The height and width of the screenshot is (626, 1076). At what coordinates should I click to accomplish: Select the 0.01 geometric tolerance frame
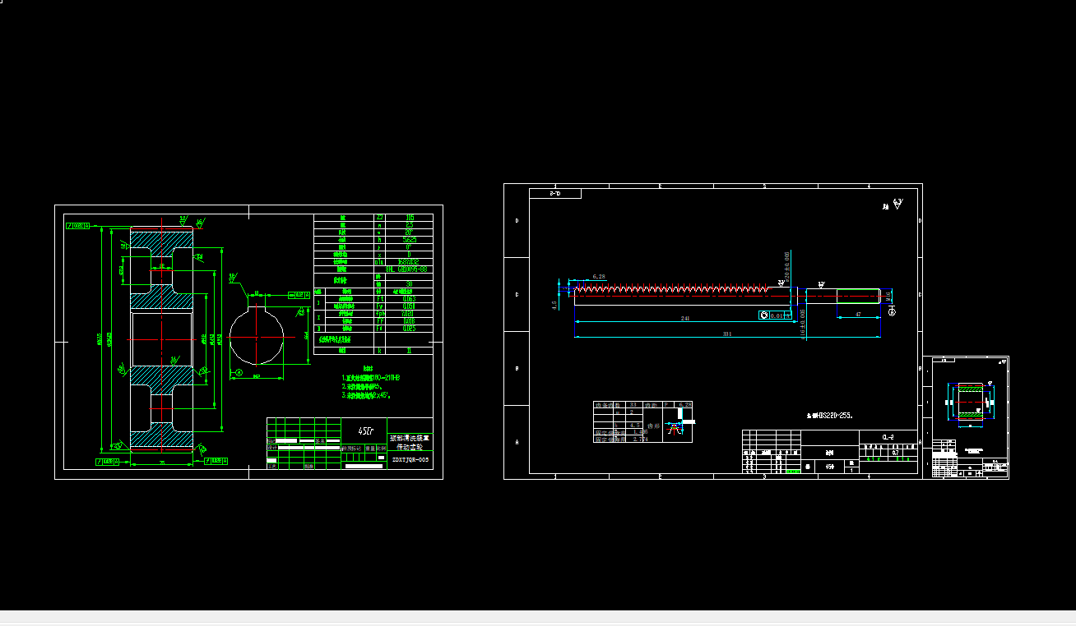point(775,315)
